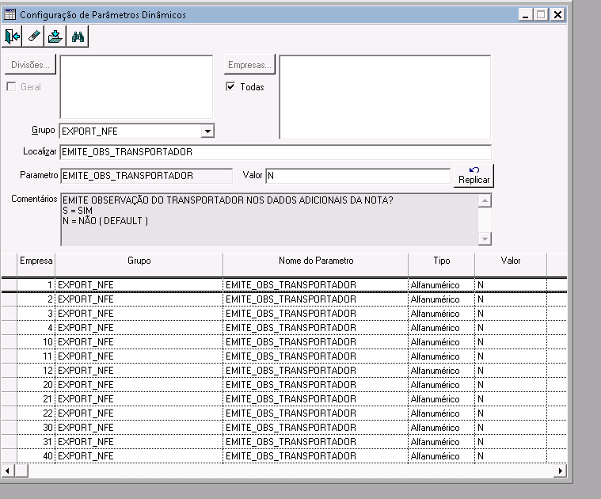Click Alfanumérico cell in Empresa 21 row

(x=441, y=399)
